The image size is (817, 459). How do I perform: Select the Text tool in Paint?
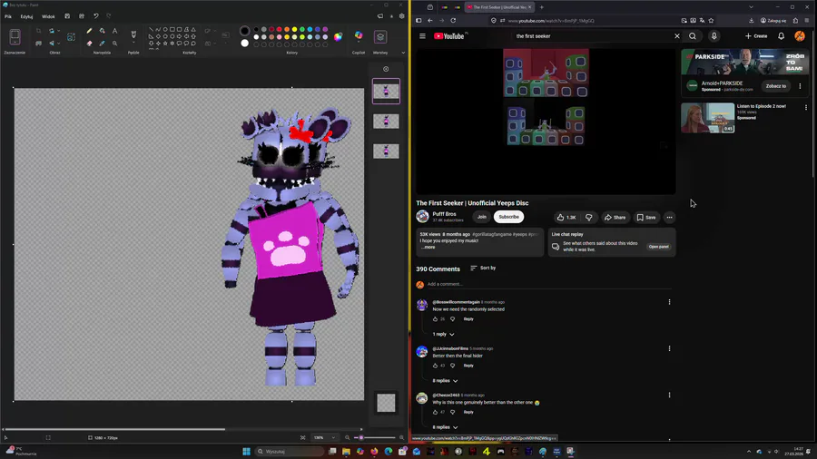coord(114,31)
